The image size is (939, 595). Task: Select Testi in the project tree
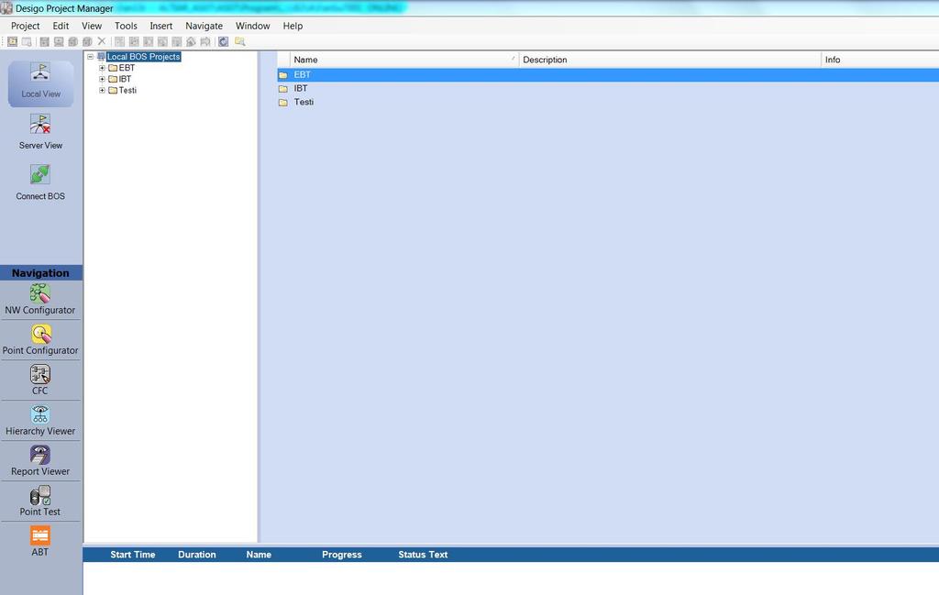coord(127,91)
